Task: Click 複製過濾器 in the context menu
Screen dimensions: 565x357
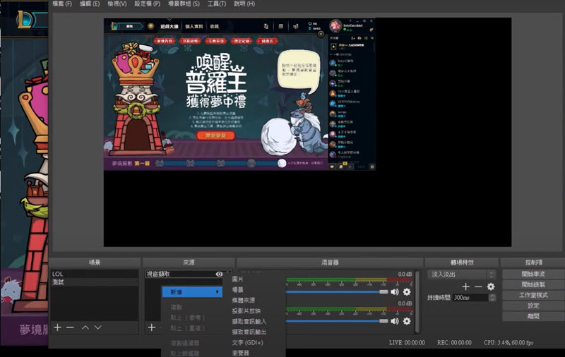Action: tap(185, 343)
